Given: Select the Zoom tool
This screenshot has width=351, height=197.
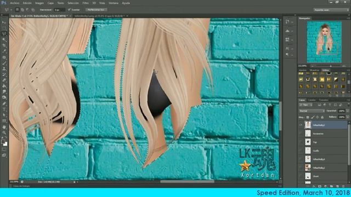Looking at the screenshot, I should point(4,132).
